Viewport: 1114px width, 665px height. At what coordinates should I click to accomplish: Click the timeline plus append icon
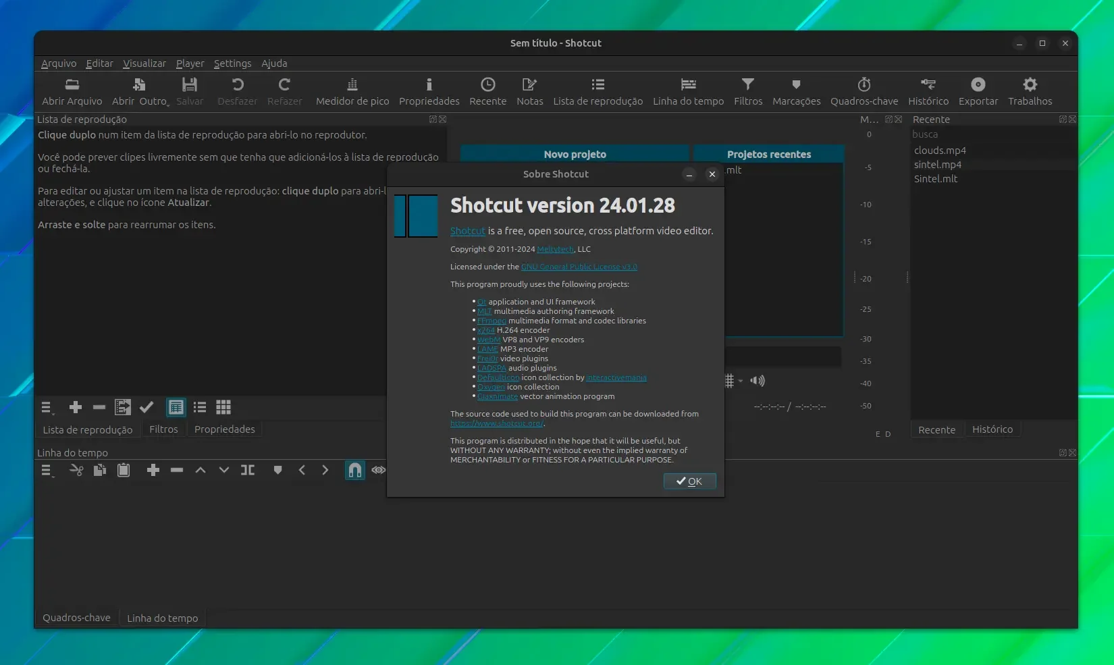tap(153, 470)
